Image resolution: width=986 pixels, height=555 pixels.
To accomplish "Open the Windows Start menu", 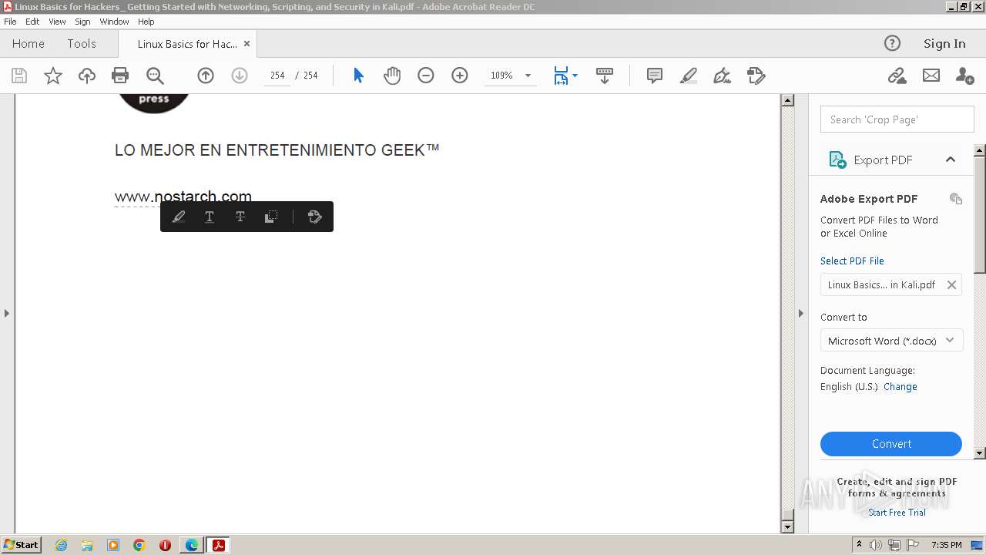I will [21, 545].
